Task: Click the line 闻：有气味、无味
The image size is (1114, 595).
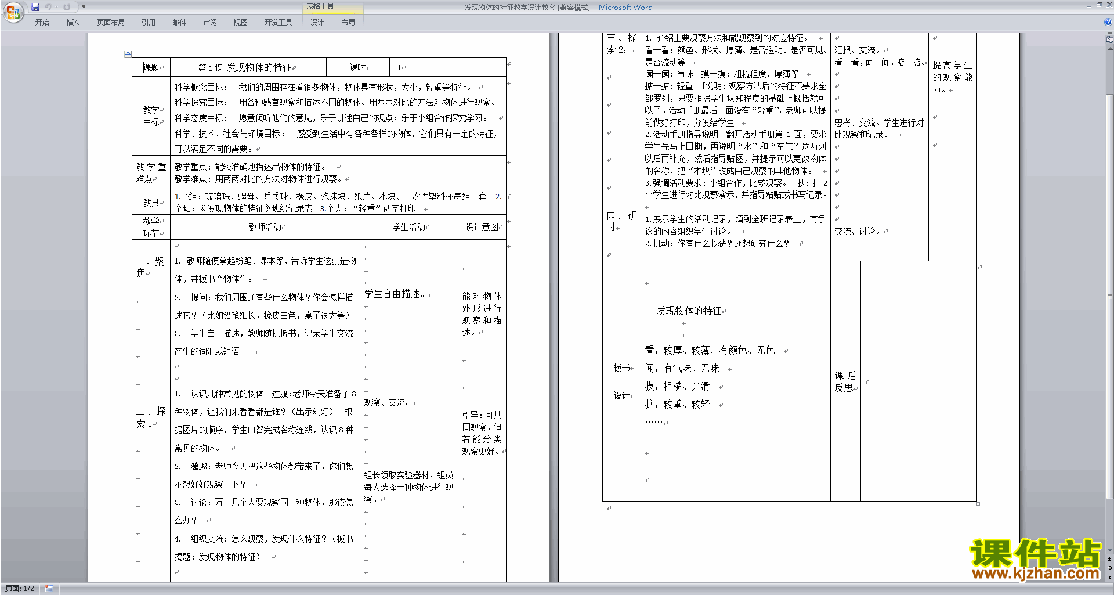Action: coord(682,368)
